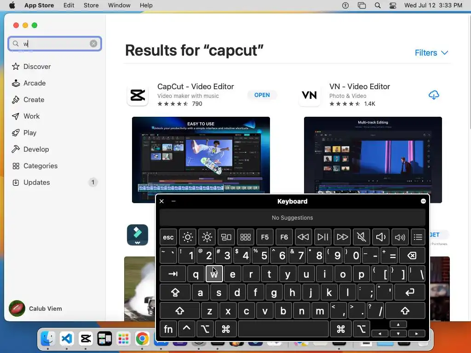Close the on-screen Keyboard panel
The width and height of the screenshot is (471, 353).
(x=161, y=201)
